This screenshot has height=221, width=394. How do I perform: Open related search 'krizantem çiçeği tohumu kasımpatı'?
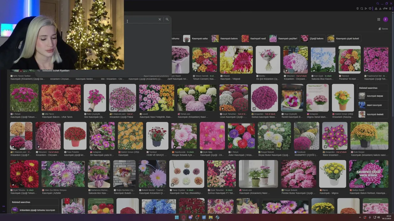34,210
